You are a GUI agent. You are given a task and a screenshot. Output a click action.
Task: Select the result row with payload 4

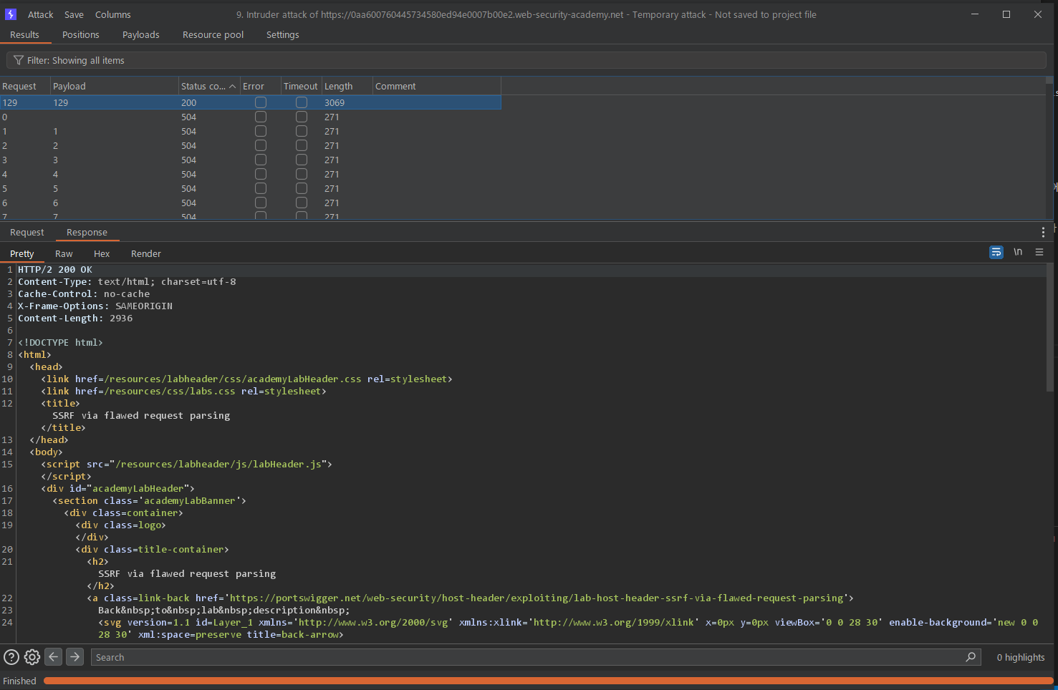tap(250, 174)
